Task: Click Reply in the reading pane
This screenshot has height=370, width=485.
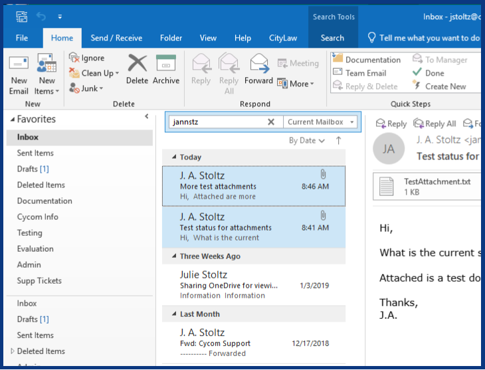Action: click(x=391, y=124)
